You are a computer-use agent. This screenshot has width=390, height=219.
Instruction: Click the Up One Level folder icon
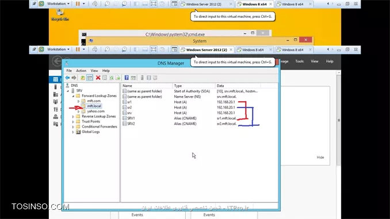pyautogui.click(x=83, y=78)
